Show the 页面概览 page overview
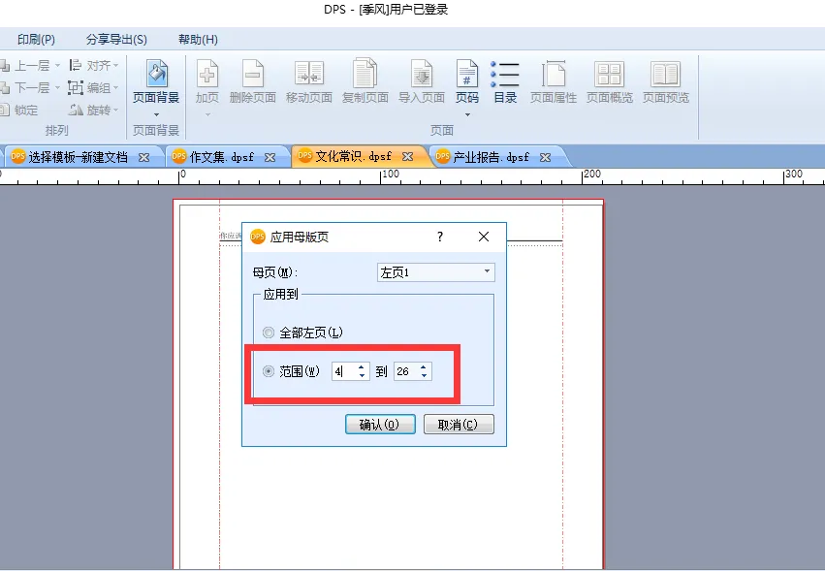Viewport: 825px width, 571px height. (609, 81)
